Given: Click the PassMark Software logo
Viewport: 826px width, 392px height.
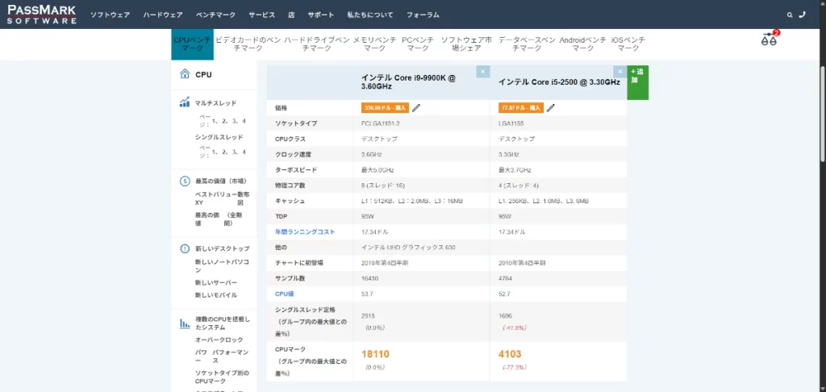Looking at the screenshot, I should pos(42,15).
